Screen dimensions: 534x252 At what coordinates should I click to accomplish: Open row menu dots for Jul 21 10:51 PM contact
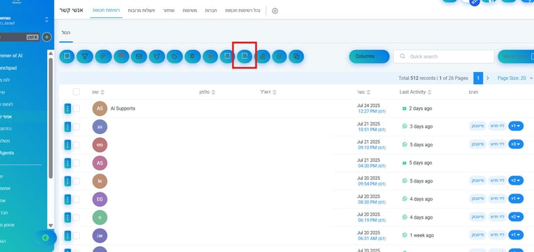point(67,126)
